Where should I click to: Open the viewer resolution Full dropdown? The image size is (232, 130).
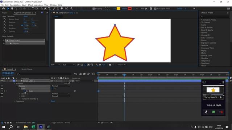[69, 65]
